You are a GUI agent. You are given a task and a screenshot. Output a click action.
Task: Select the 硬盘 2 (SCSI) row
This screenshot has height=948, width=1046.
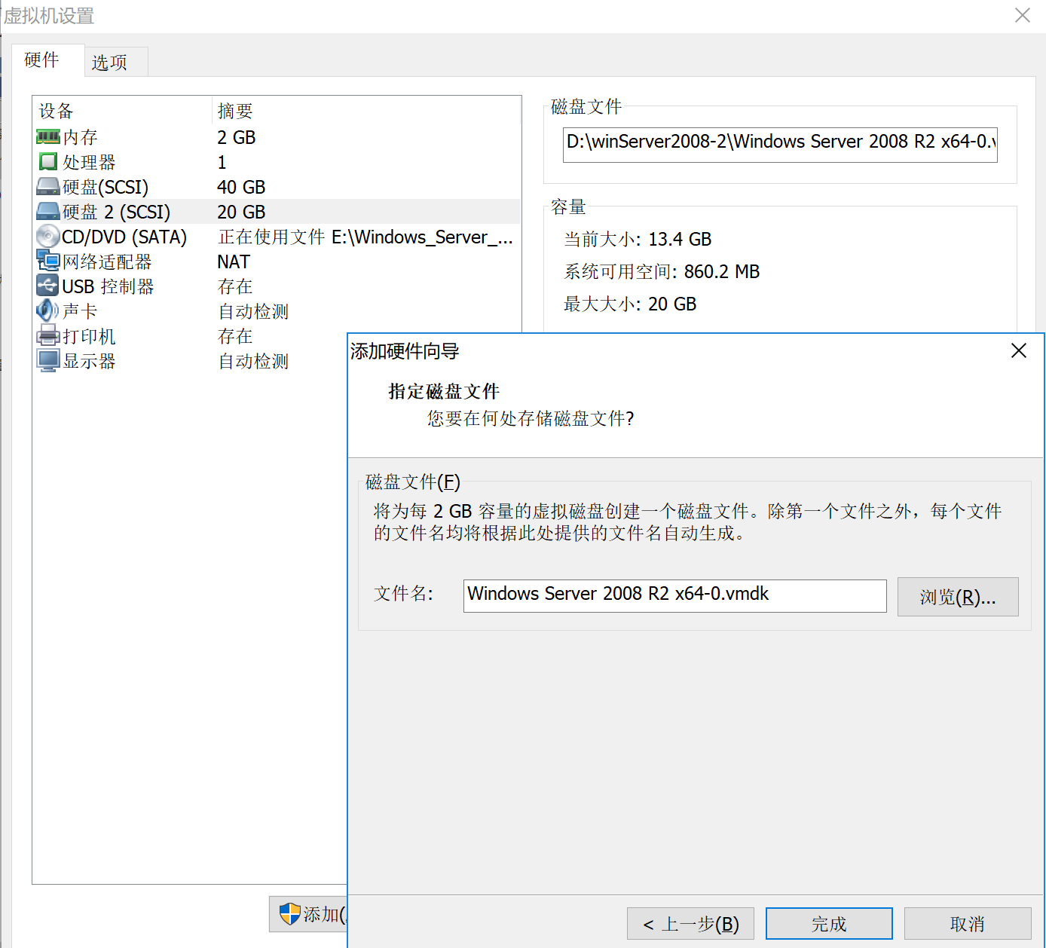coord(277,212)
